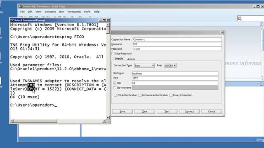Open the Connection Type dropdown

pyautogui.click(x=144, y=65)
